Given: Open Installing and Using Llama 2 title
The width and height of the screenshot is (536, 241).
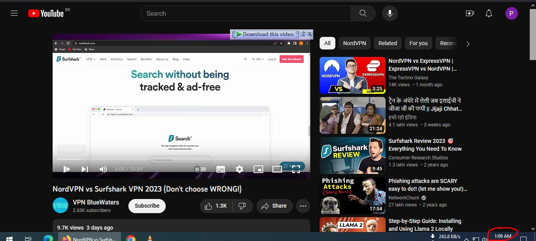Looking at the screenshot, I should pos(425,225).
